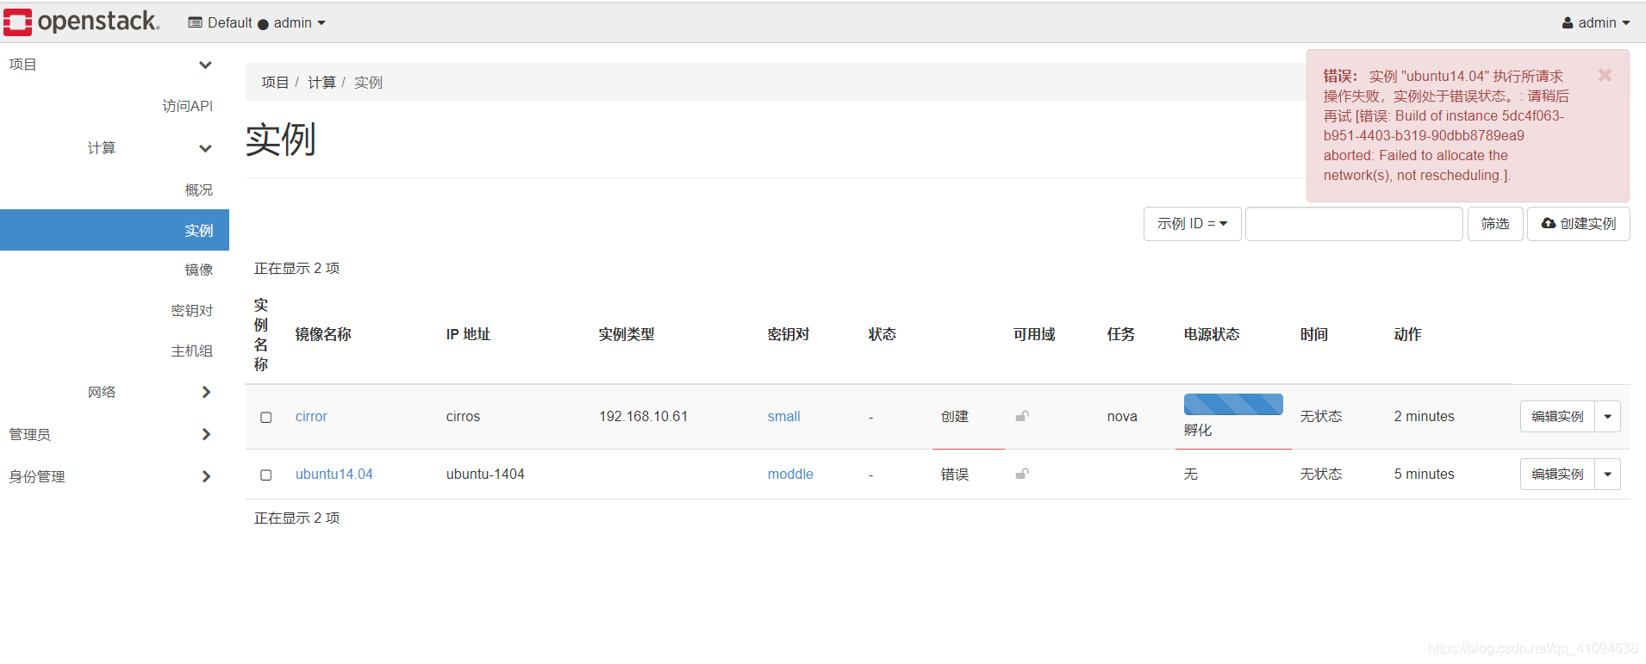Close the red error notification
Screen dimensions: 1646x664
pyautogui.click(x=1605, y=75)
